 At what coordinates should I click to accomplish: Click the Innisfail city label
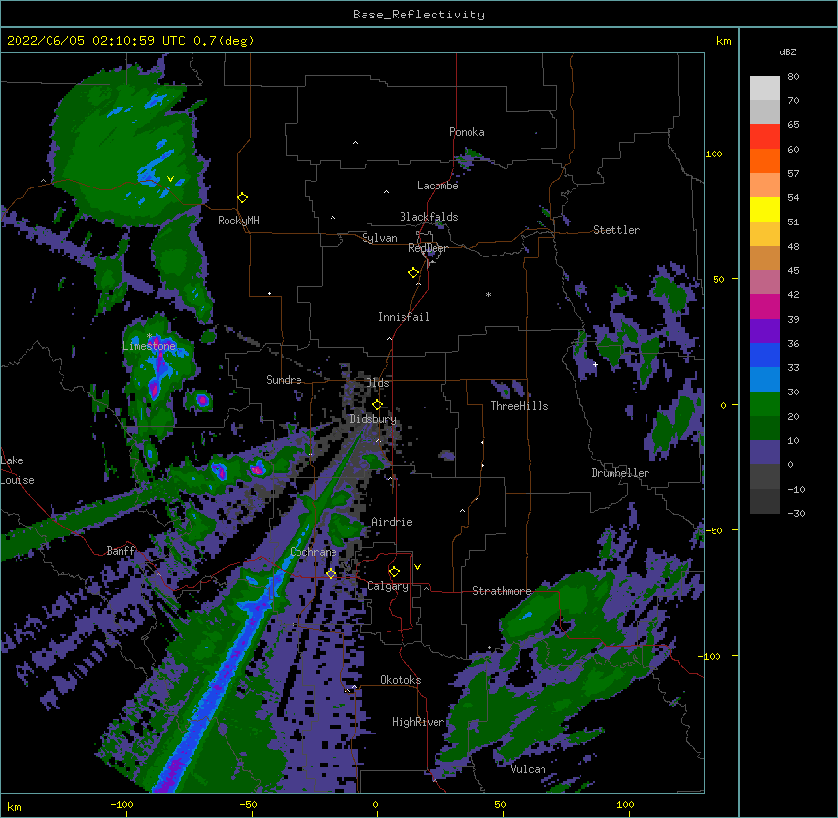tap(403, 317)
